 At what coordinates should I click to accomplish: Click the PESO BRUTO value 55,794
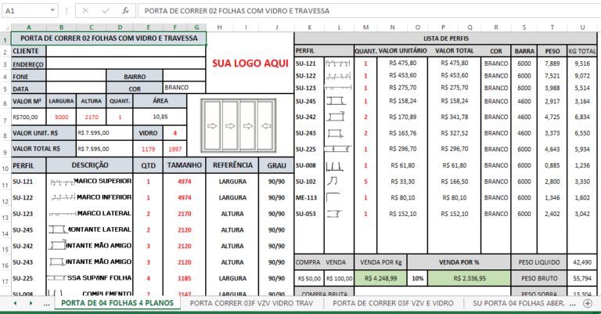click(x=582, y=278)
